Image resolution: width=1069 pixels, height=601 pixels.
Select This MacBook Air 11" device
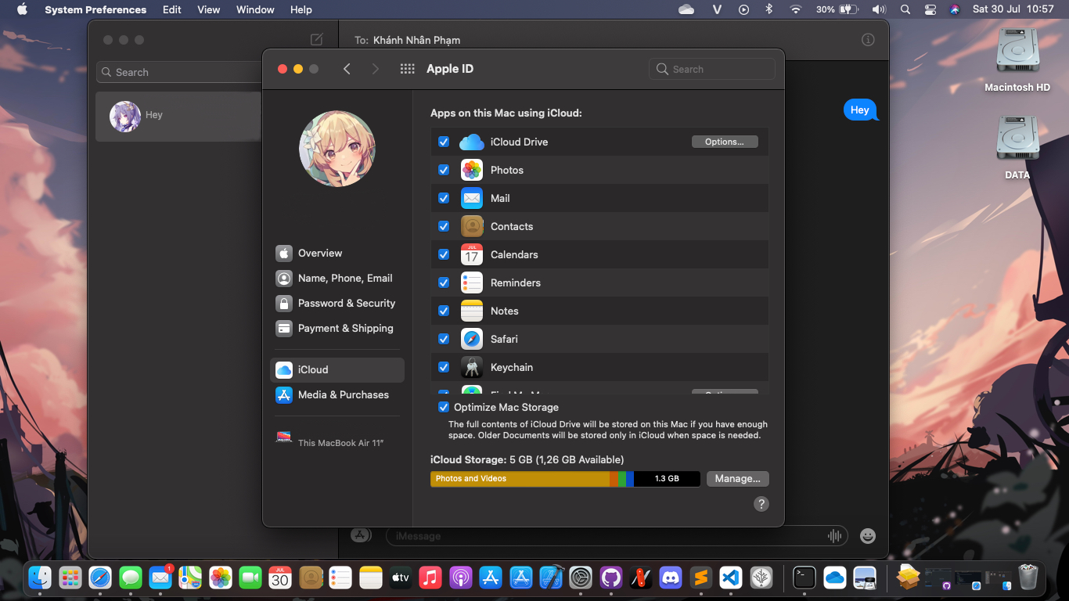pyautogui.click(x=337, y=438)
